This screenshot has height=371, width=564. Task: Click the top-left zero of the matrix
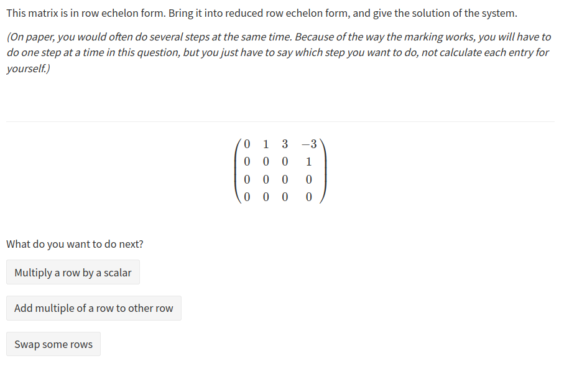point(247,144)
